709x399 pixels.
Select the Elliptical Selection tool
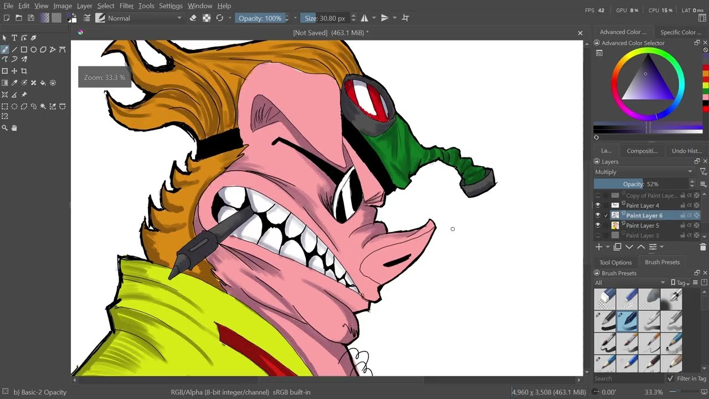[x=14, y=106]
